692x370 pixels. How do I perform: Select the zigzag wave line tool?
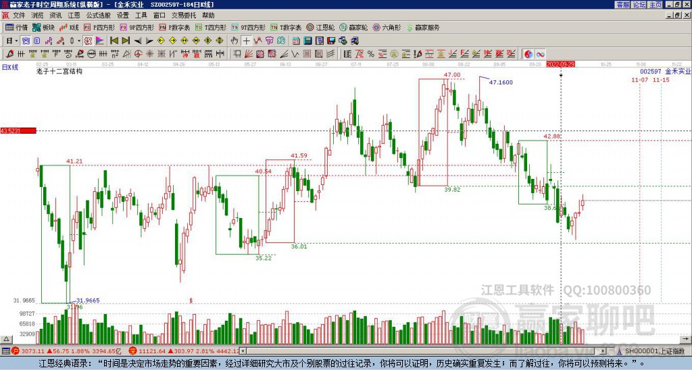click(295, 54)
